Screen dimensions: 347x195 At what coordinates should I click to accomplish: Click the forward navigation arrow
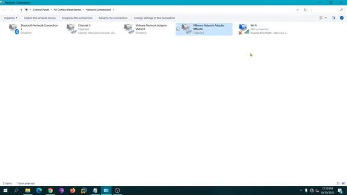(x=11, y=10)
